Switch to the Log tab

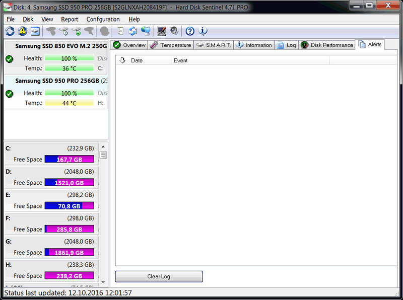pos(287,45)
